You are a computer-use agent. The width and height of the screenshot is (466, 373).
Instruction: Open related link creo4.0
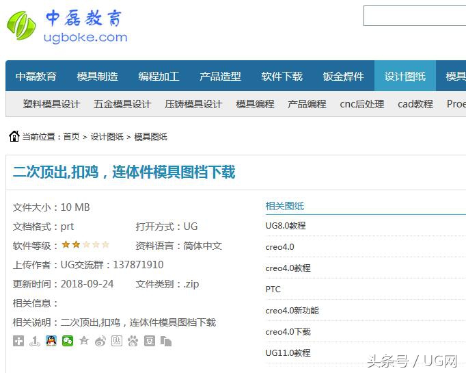pos(279,247)
